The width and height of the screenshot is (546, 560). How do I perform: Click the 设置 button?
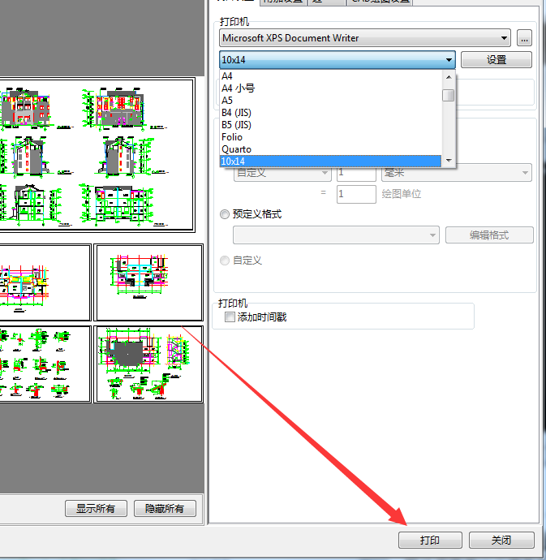[x=497, y=59]
